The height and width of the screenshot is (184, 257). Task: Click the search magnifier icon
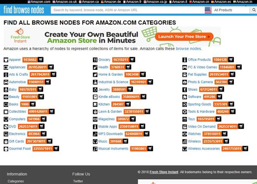pyautogui.click(x=254, y=10)
